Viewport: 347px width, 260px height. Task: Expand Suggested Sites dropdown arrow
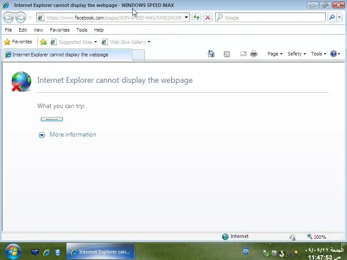tap(95, 42)
